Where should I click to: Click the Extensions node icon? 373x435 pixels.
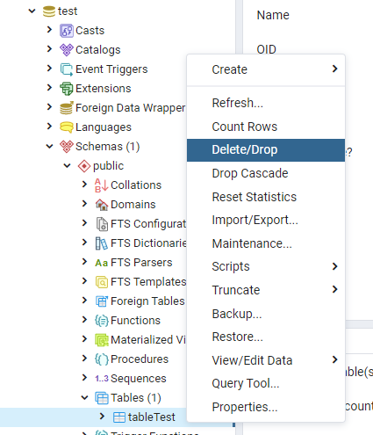pos(67,89)
